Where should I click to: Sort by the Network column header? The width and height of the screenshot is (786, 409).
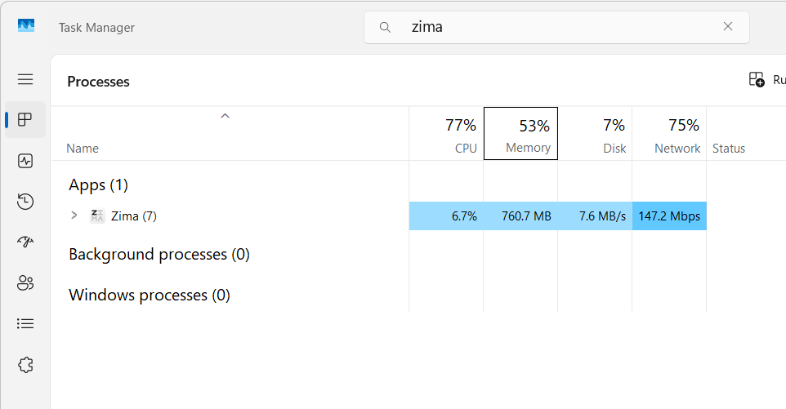point(669,134)
